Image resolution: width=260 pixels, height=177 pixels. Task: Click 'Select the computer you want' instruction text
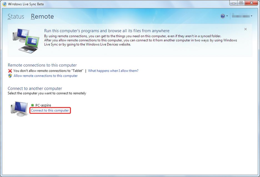click(47, 93)
